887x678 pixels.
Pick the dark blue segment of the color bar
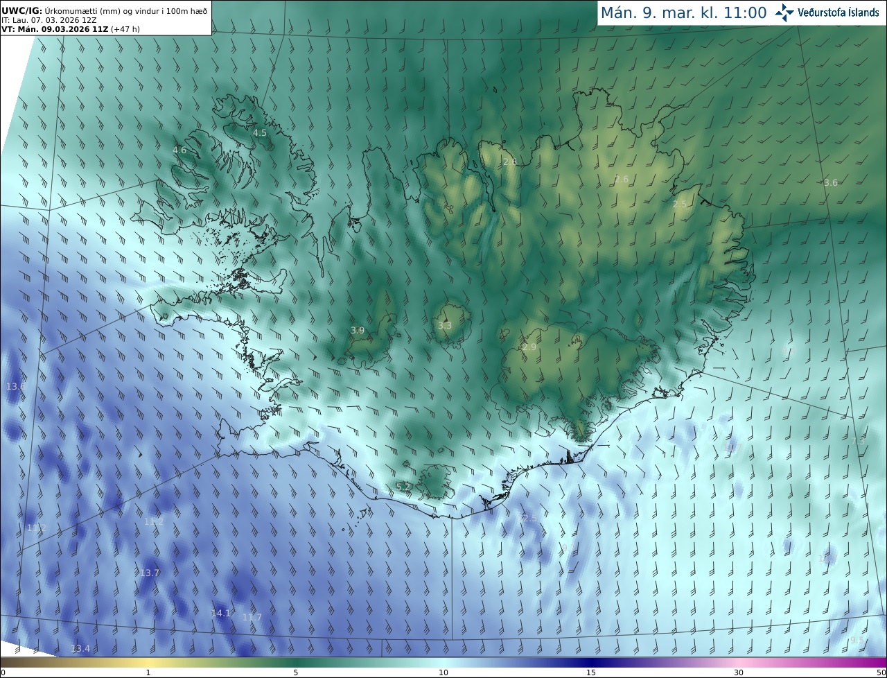[x=591, y=663]
